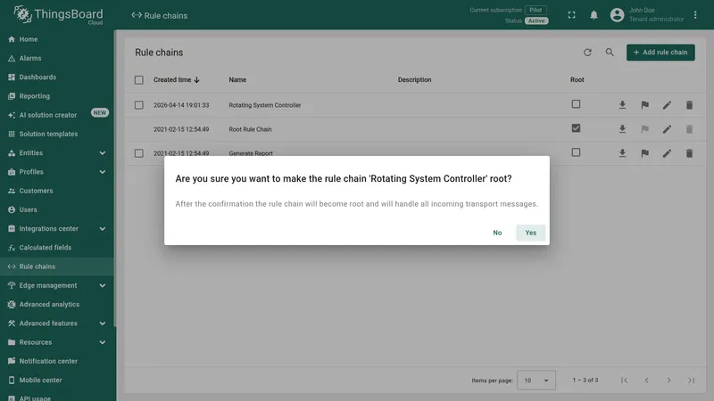Go to previous page
The height and width of the screenshot is (401, 714).
646,381
